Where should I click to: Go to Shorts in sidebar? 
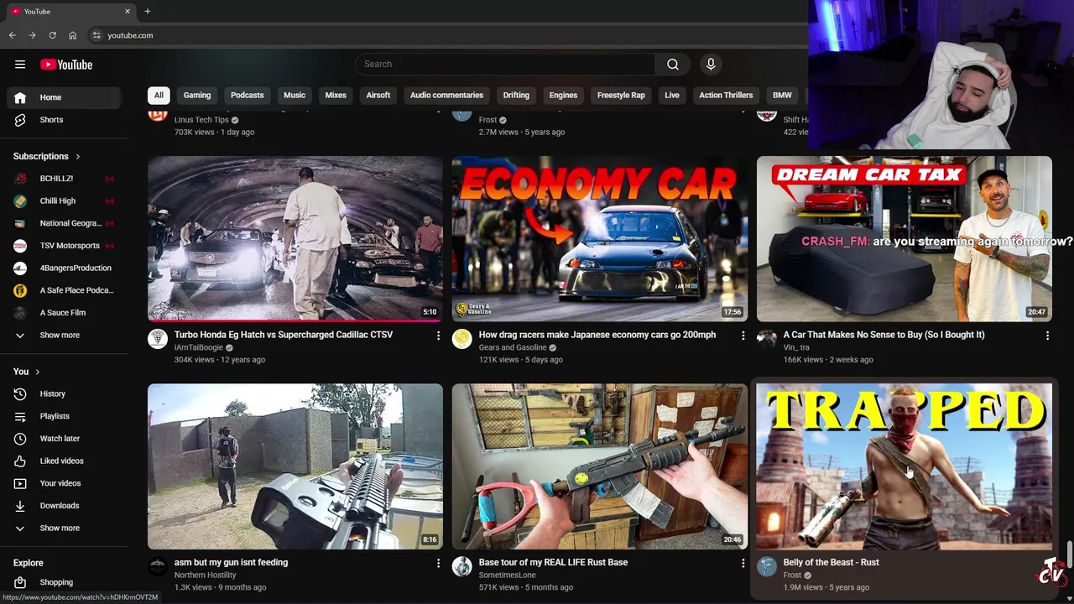[64, 120]
